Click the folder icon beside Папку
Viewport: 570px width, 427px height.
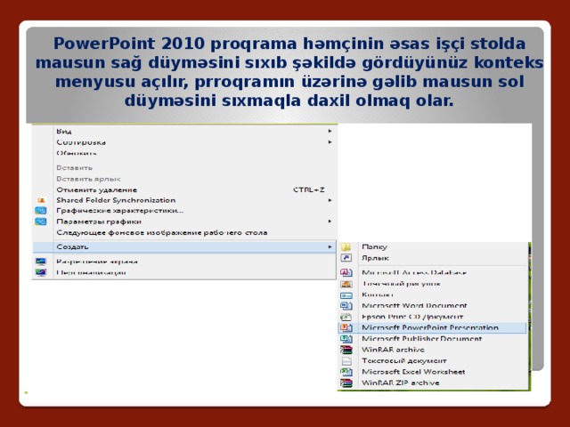[346, 247]
